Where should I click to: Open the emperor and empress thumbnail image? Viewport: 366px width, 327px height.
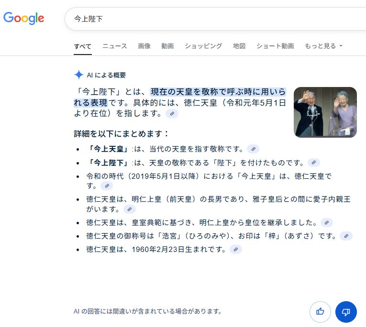tap(325, 112)
